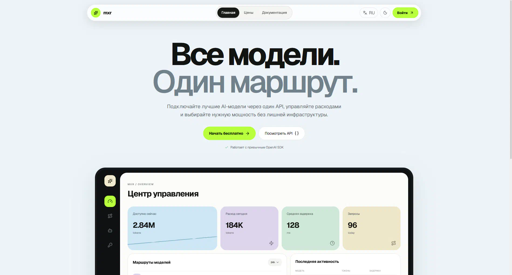This screenshot has width=512, height=275.
Task: Select the Главная navigation pill
Action: pyautogui.click(x=228, y=13)
